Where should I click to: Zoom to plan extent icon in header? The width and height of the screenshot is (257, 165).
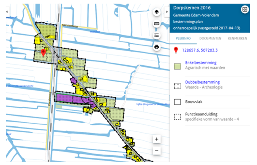click(245, 9)
